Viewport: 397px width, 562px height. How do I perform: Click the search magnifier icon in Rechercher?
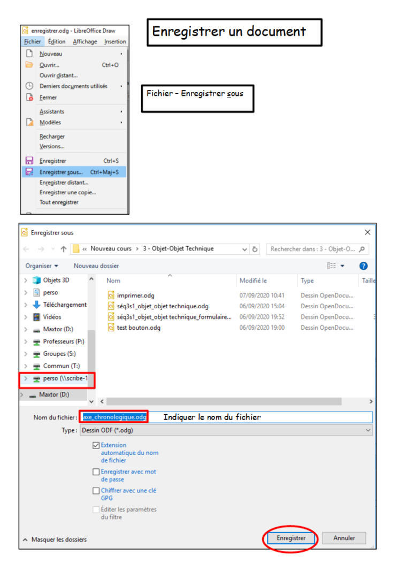pyautogui.click(x=362, y=249)
